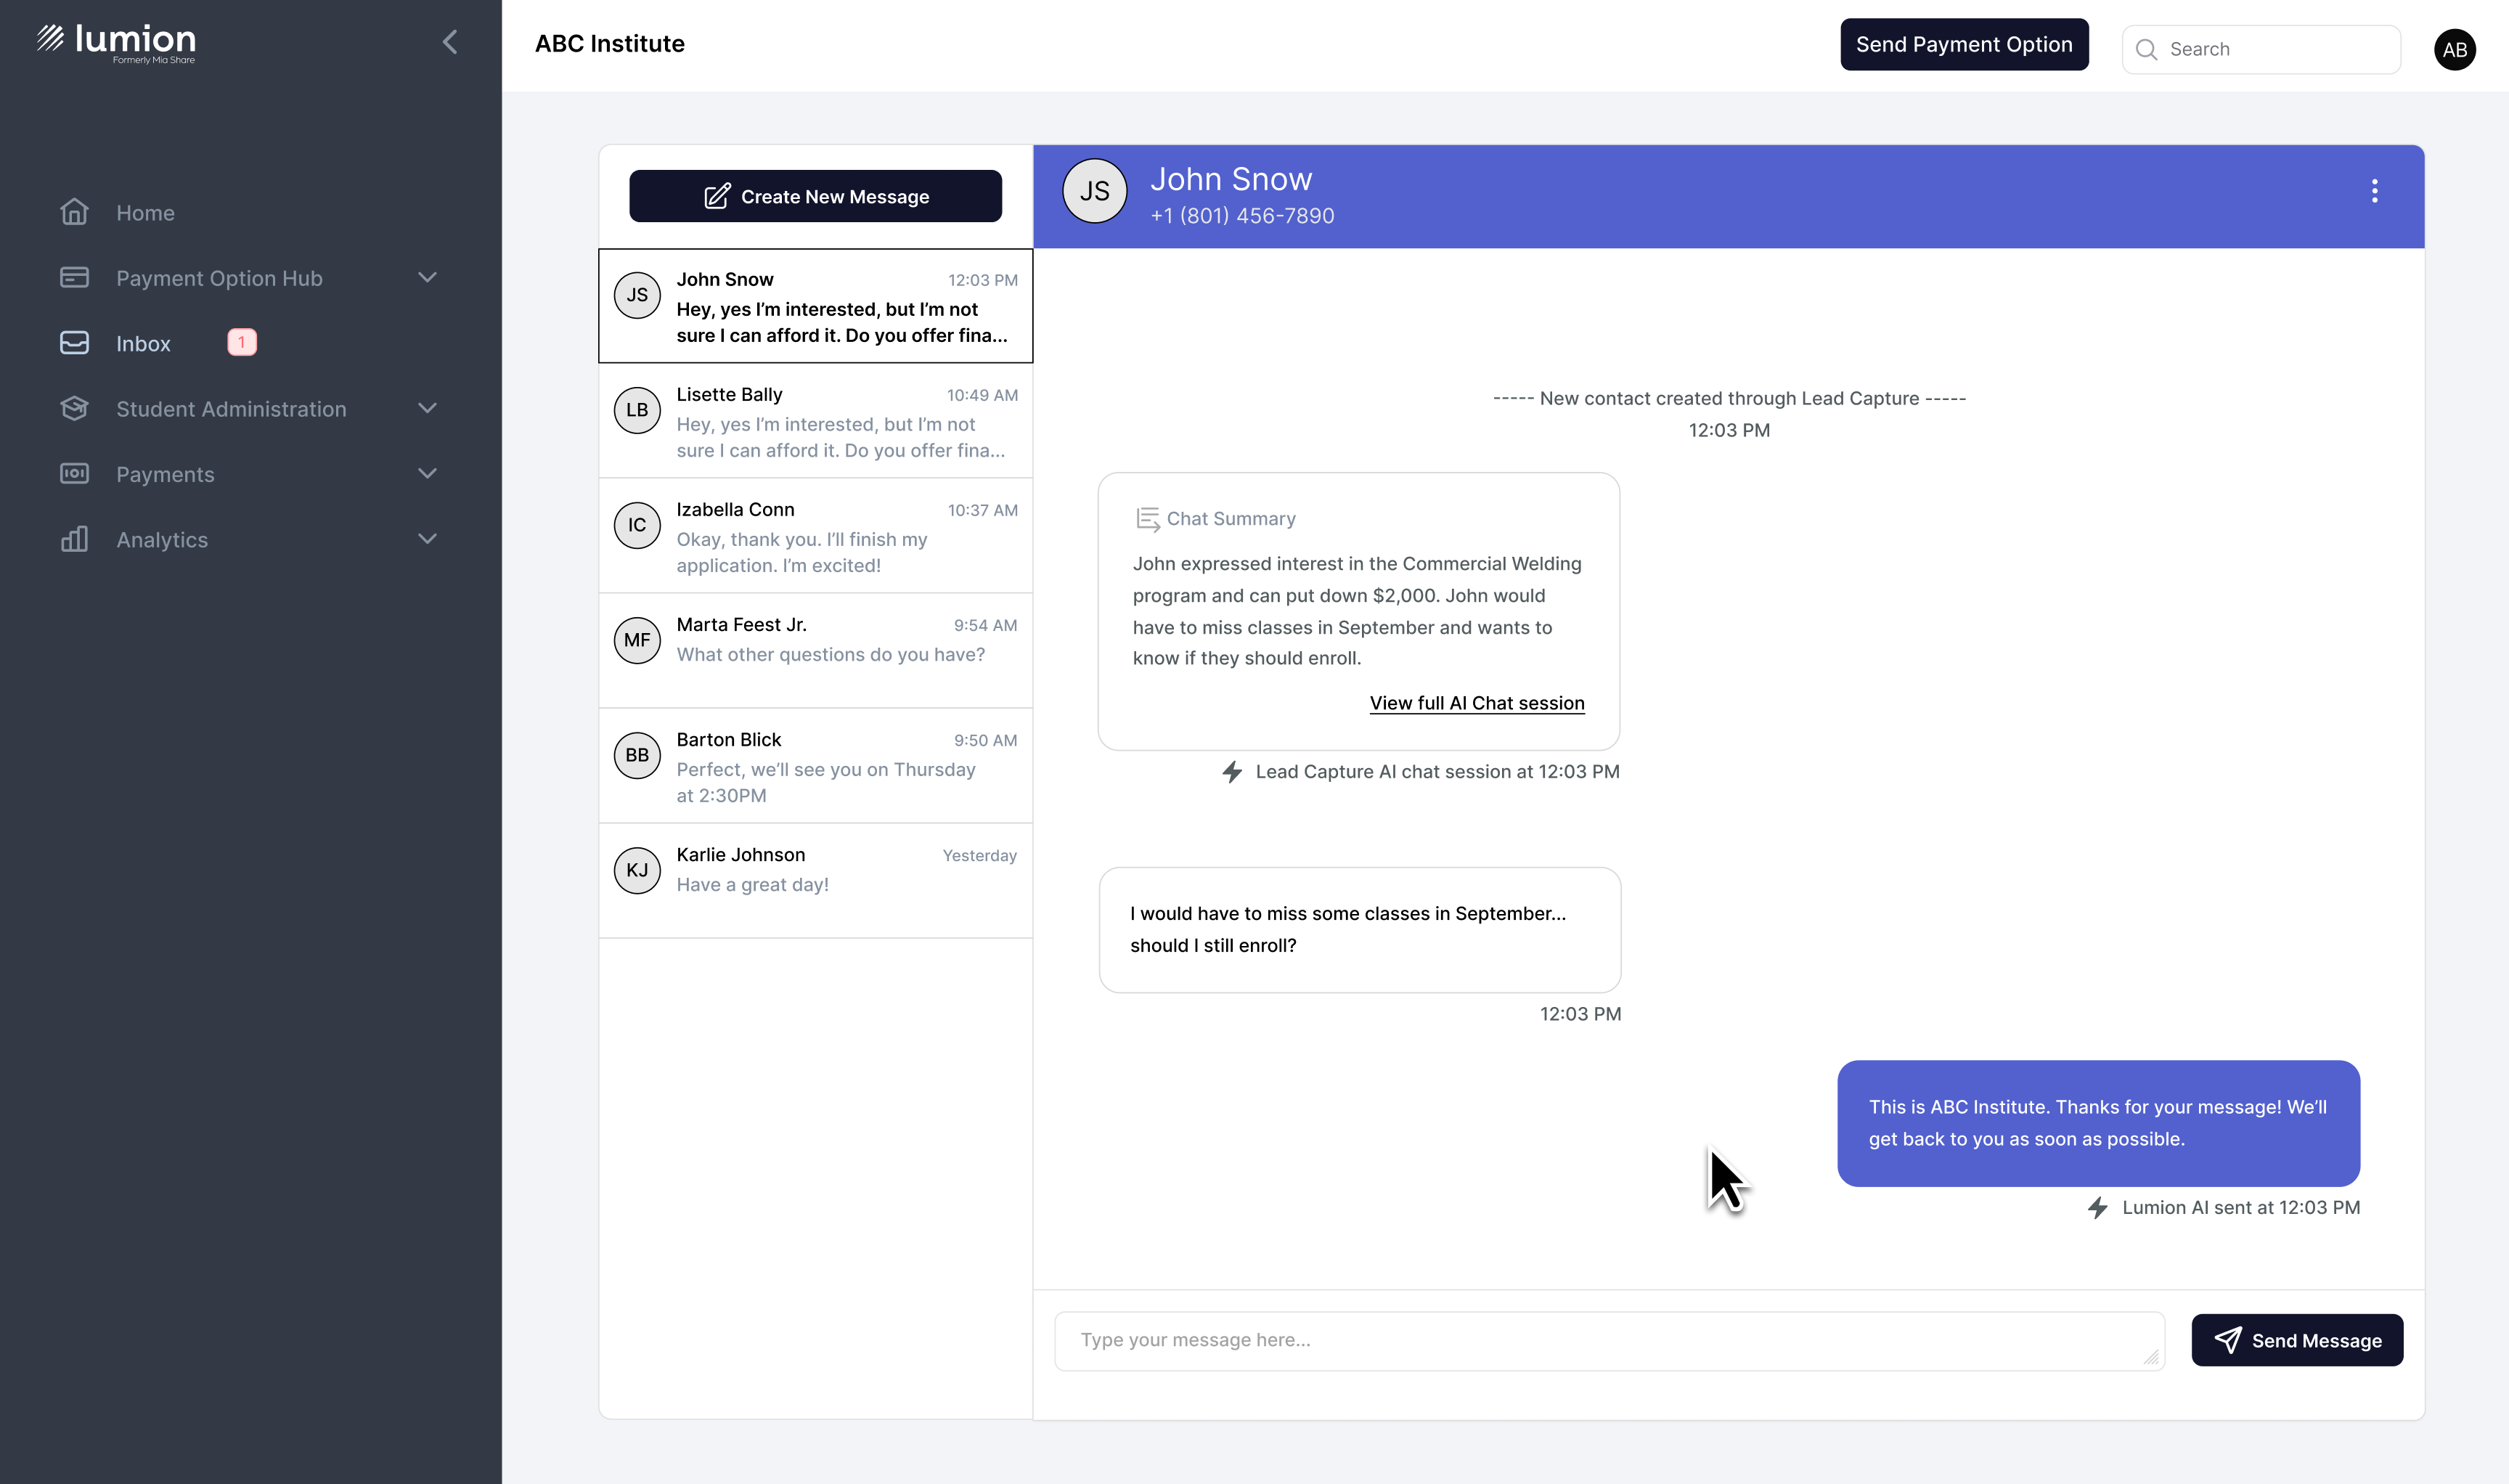Open Lisette Bally conversation

coord(815,420)
